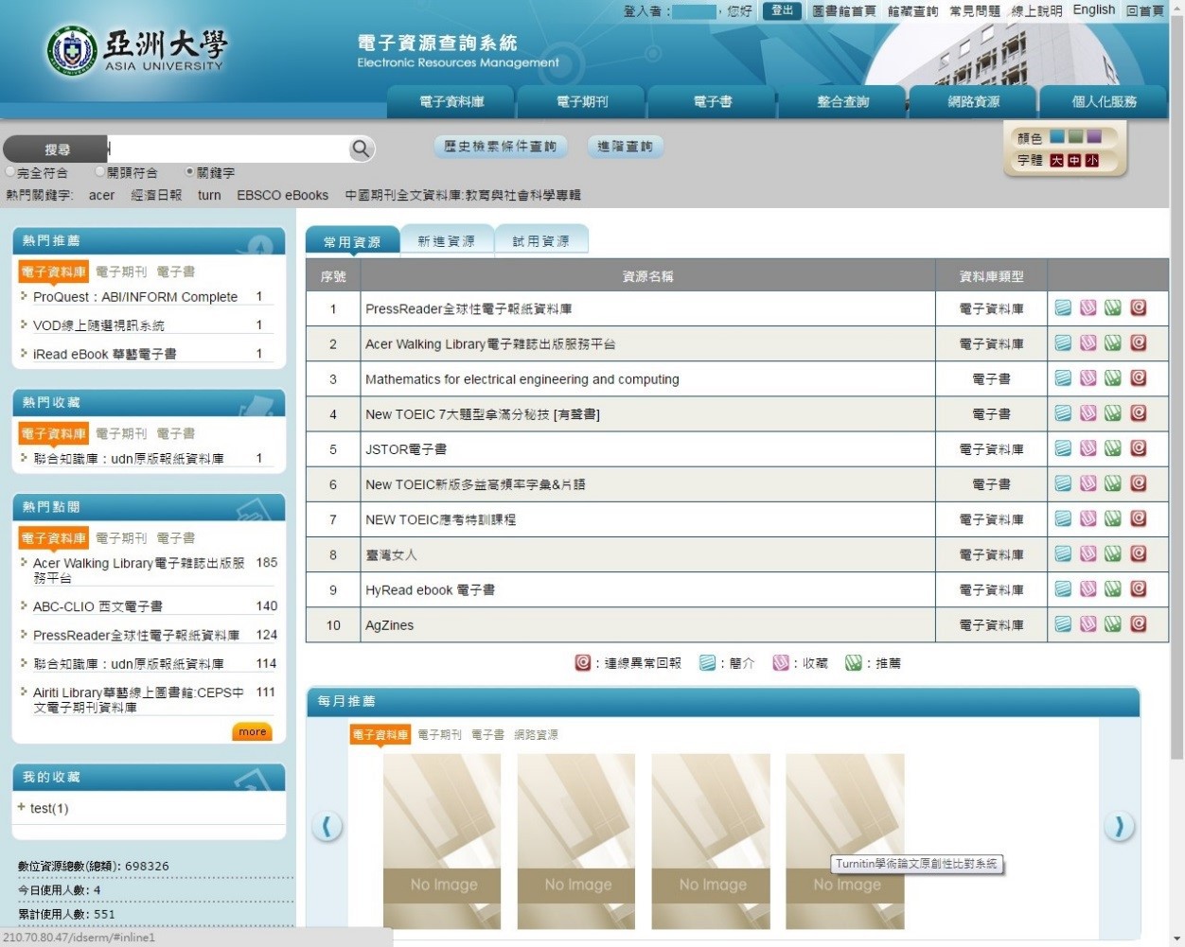Open the 電子資料庫 navigation menu
This screenshot has height=947, width=1185.
tap(451, 102)
